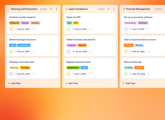Click Add Task under Legal Compliance
165x120 pixels.
(72, 83)
